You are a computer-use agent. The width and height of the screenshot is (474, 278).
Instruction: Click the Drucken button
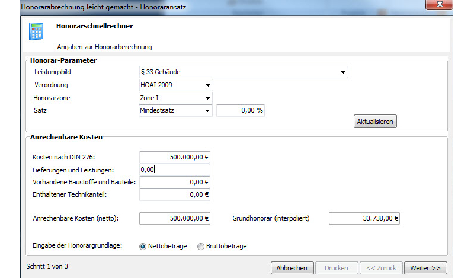click(336, 268)
